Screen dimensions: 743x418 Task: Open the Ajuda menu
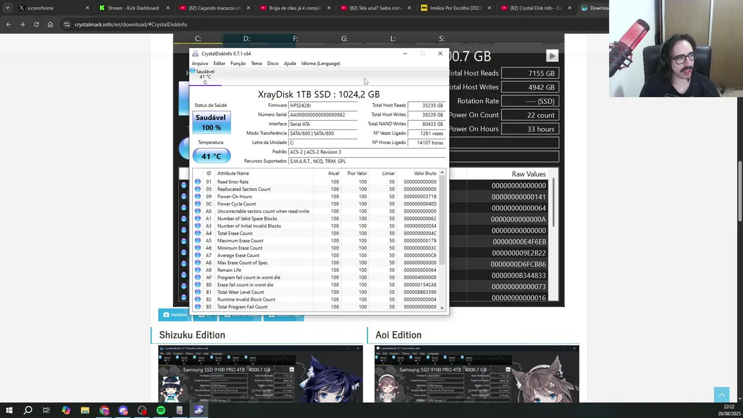[290, 63]
